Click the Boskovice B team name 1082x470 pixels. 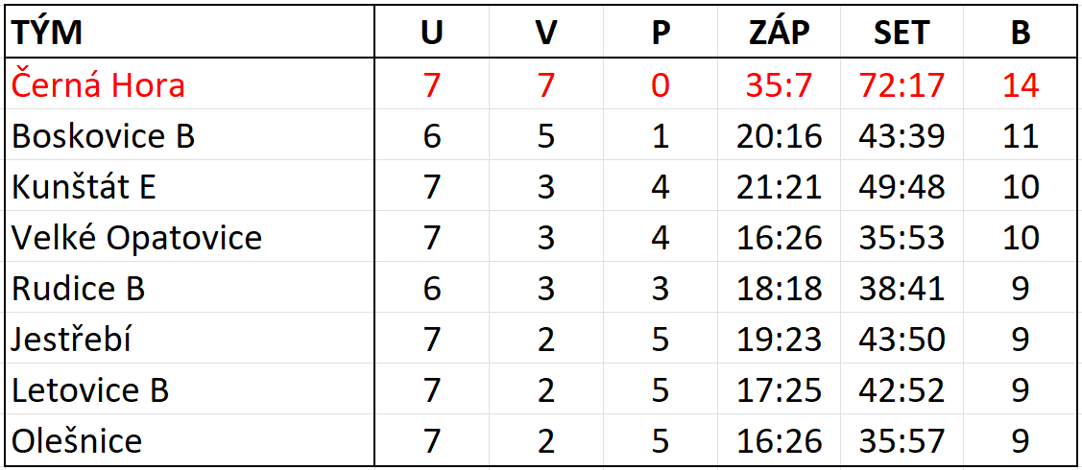click(103, 136)
